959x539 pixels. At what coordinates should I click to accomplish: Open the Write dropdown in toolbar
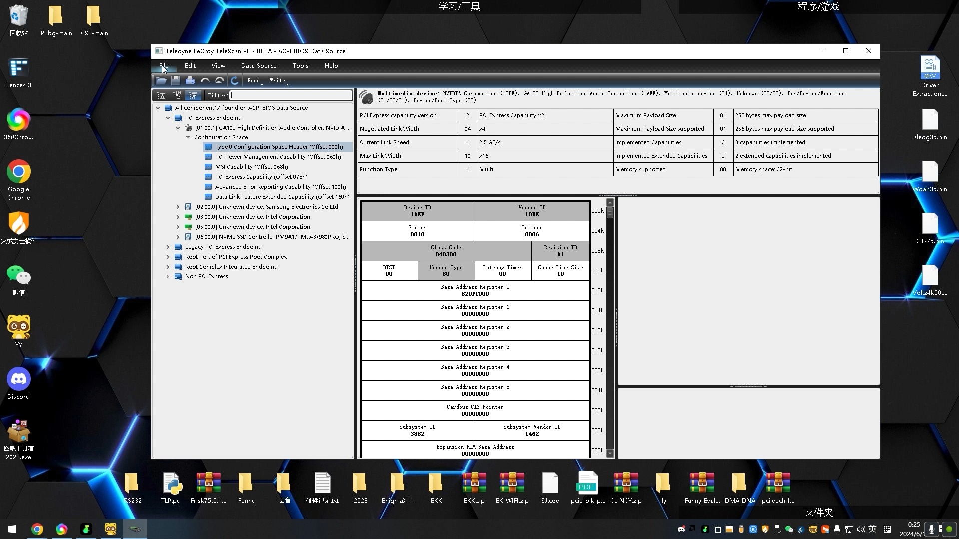(x=278, y=81)
